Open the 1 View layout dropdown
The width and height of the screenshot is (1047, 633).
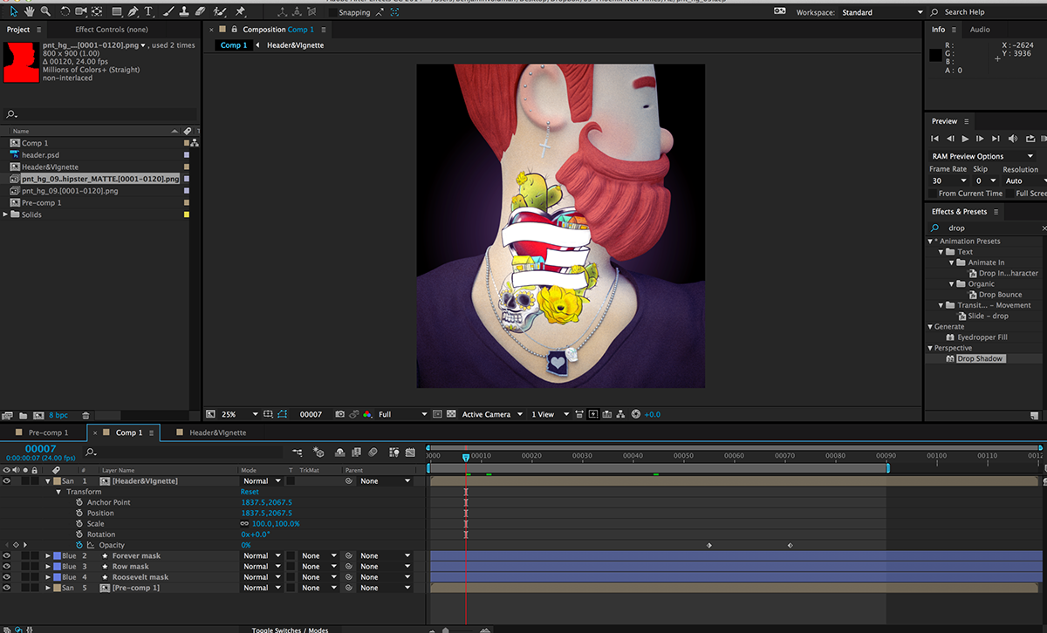tap(549, 414)
